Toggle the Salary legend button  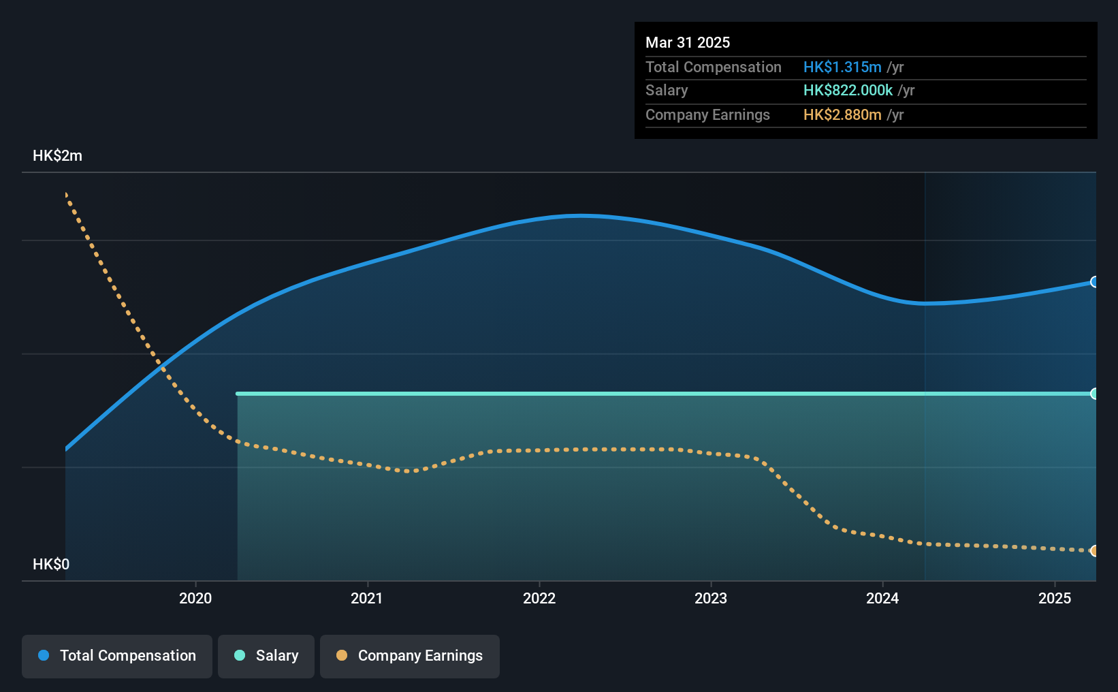point(266,656)
